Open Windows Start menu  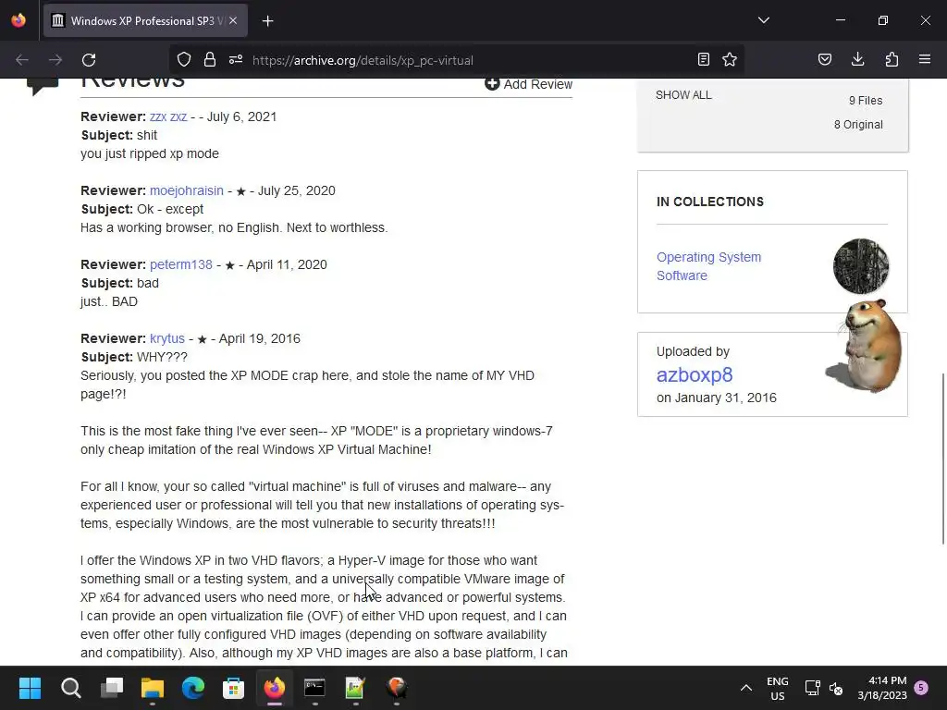30,688
